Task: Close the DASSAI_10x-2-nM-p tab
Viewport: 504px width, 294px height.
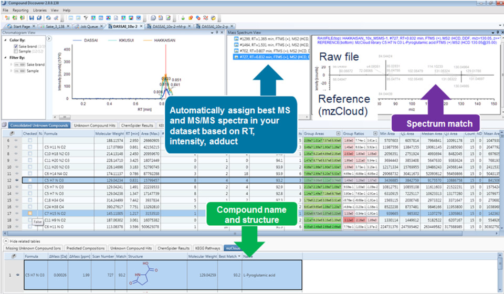Action: tap(190, 26)
